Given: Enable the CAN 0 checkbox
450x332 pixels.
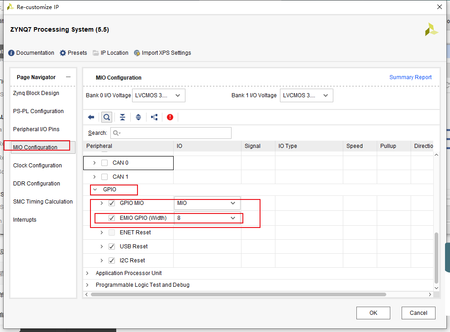Looking at the screenshot, I should 104,163.
